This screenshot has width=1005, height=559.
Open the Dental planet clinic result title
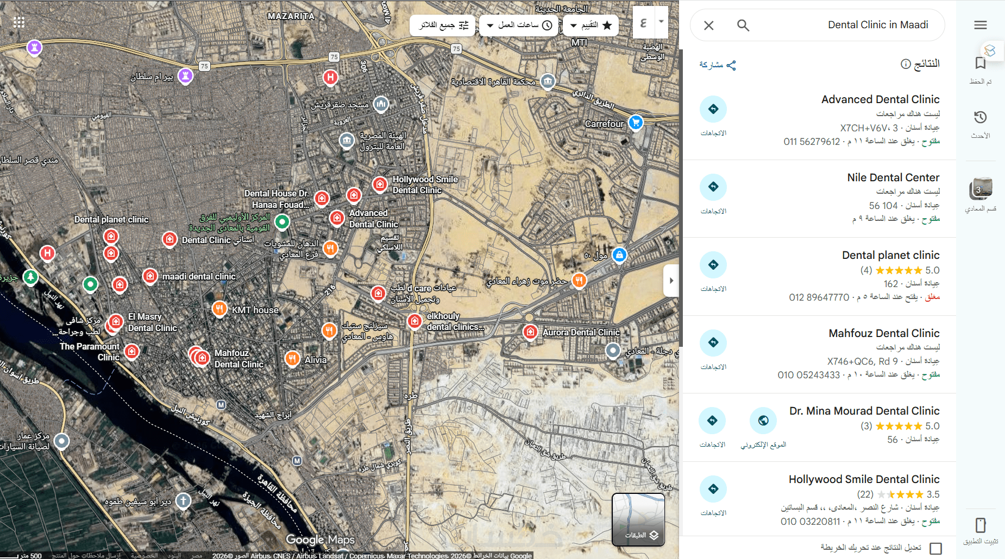[x=891, y=255]
